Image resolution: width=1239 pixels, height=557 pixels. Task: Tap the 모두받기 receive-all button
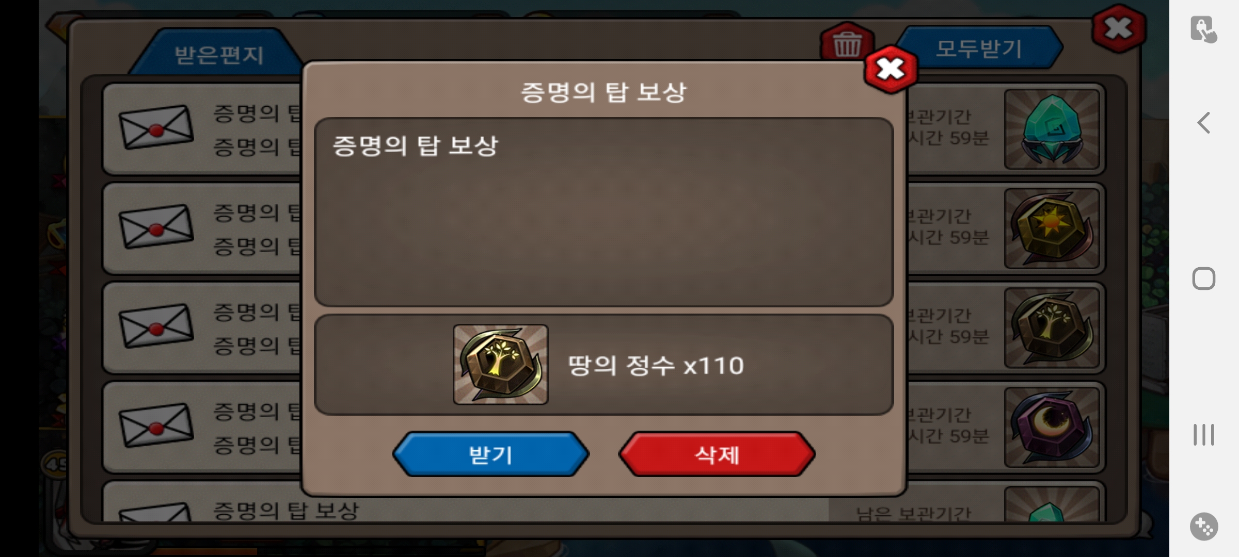(x=979, y=48)
